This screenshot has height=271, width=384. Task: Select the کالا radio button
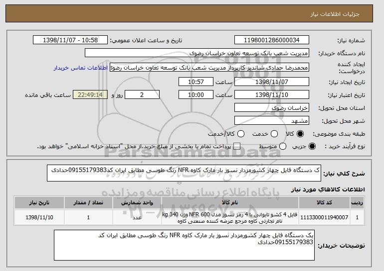pos(300,134)
